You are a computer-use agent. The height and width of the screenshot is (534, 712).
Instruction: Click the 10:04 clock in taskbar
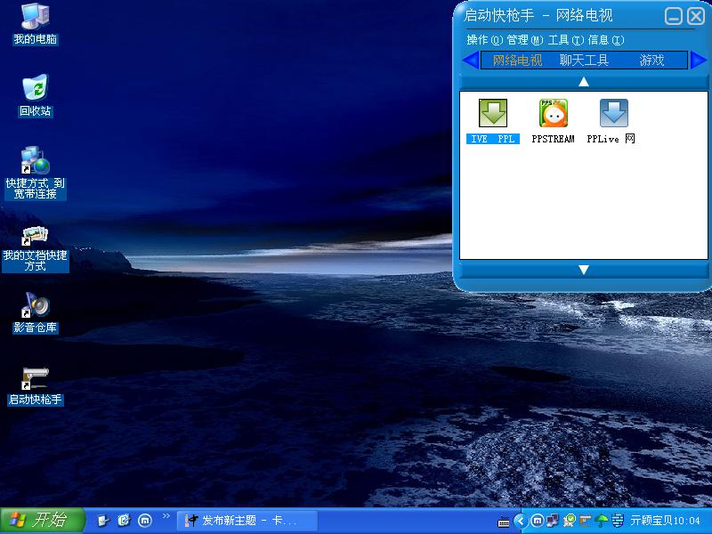(687, 521)
